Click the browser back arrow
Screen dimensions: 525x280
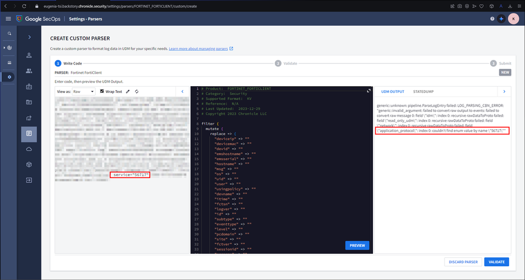click(6, 6)
